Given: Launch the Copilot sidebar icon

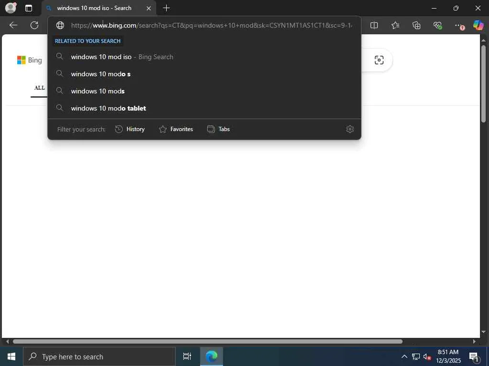Looking at the screenshot, I should tap(478, 25).
